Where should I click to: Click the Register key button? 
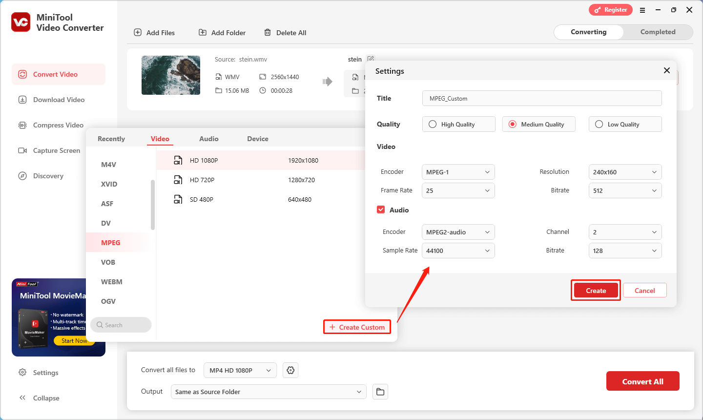pos(611,10)
